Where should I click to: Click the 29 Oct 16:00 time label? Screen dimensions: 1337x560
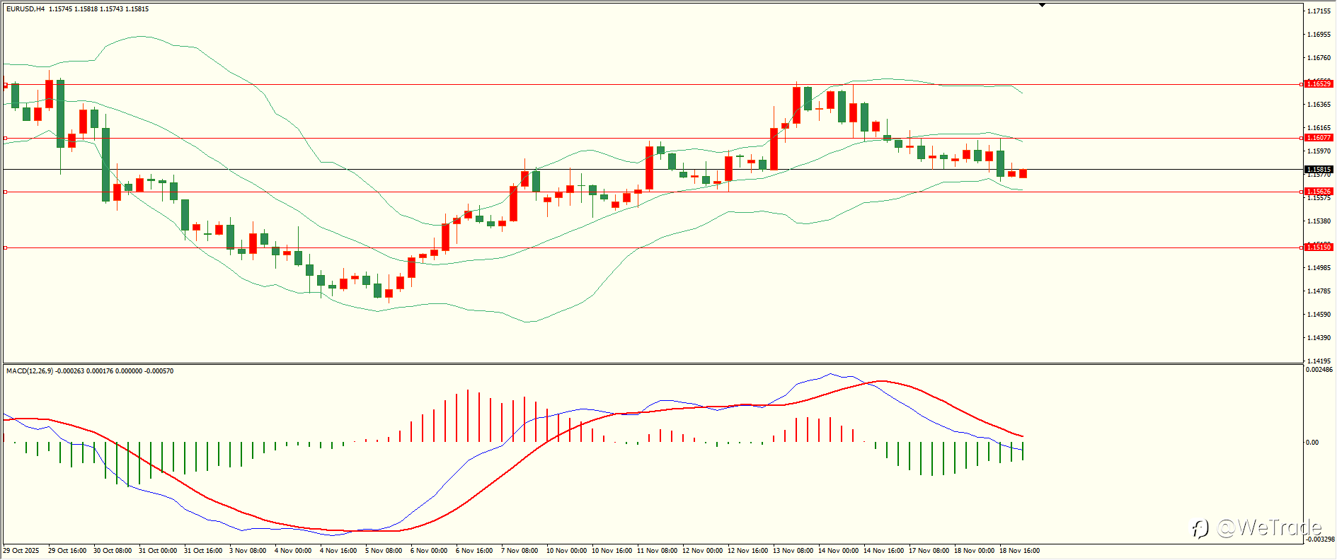pos(67,551)
